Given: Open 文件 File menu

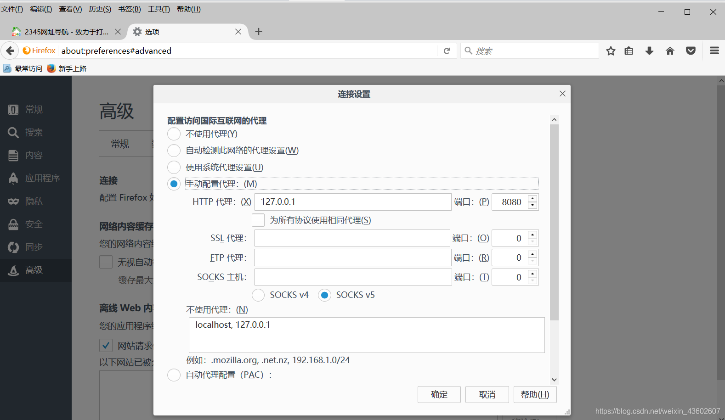Looking at the screenshot, I should click(12, 9).
